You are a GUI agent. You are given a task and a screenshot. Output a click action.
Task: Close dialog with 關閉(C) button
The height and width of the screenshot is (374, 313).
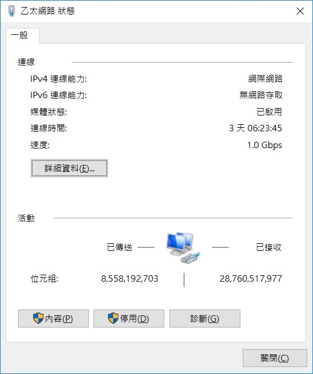click(275, 358)
